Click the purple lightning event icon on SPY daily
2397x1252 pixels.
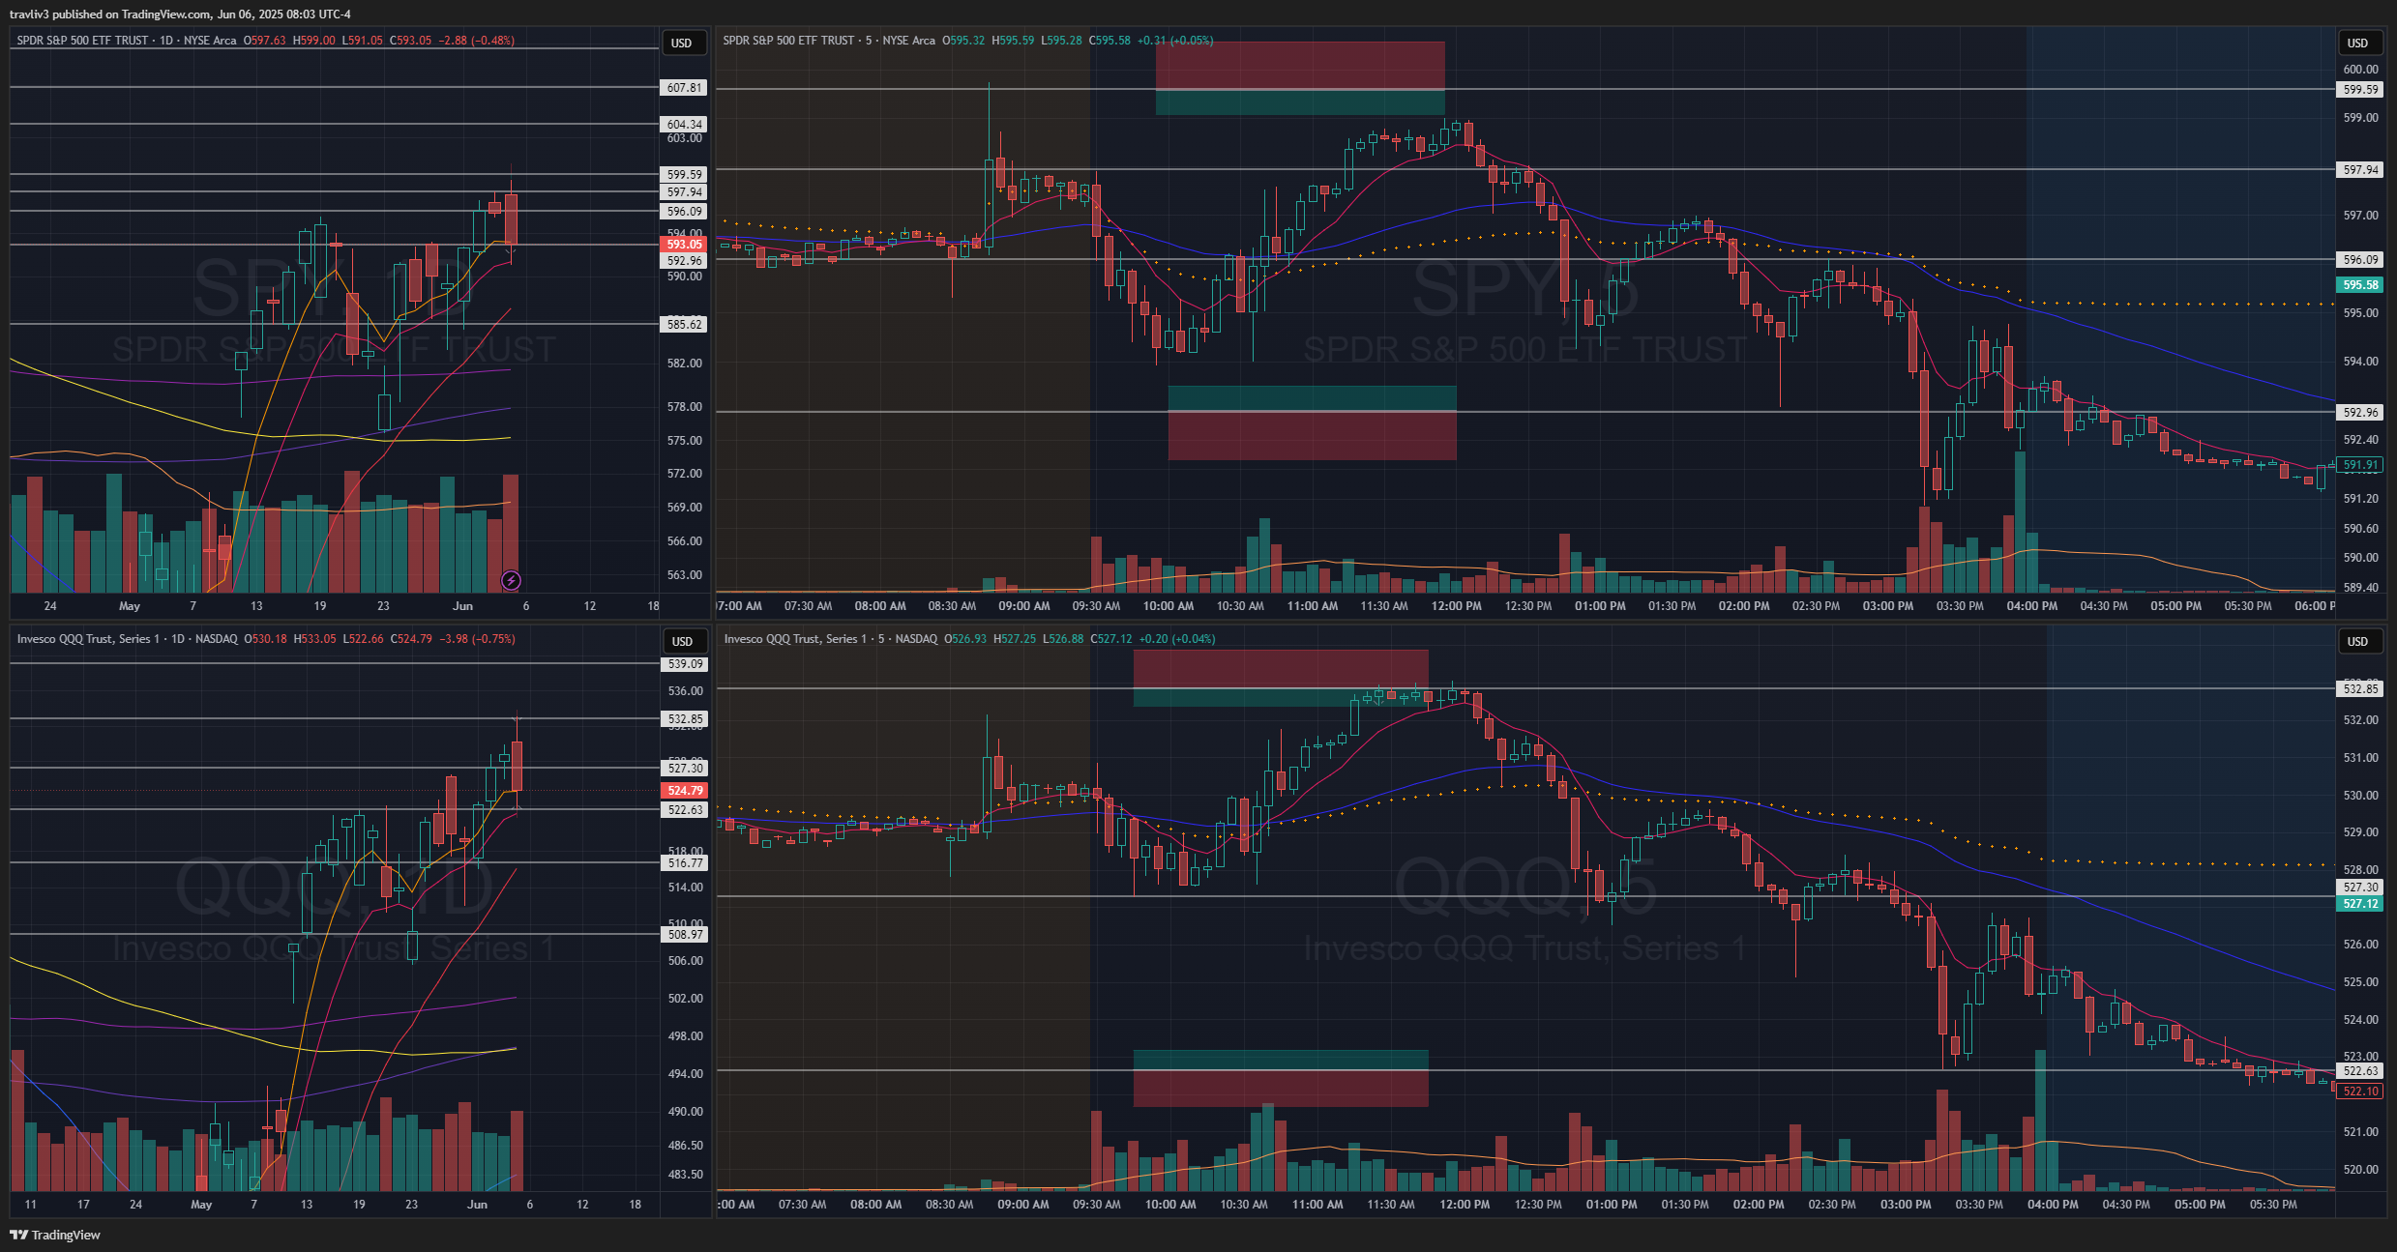click(x=511, y=580)
